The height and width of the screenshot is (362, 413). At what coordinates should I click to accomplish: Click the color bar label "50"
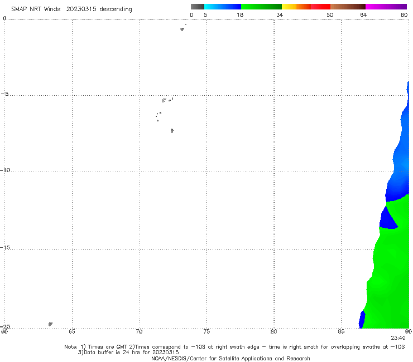330,15
